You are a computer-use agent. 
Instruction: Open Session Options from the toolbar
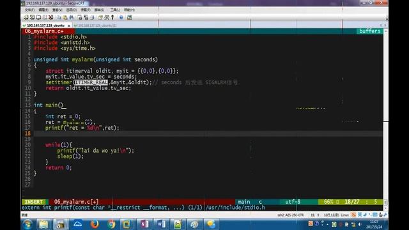(x=100, y=17)
